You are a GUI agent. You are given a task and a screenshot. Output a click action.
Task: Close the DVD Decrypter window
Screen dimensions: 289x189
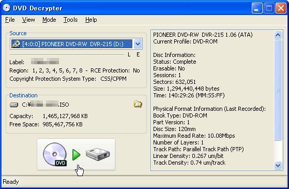pyautogui.click(x=281, y=8)
